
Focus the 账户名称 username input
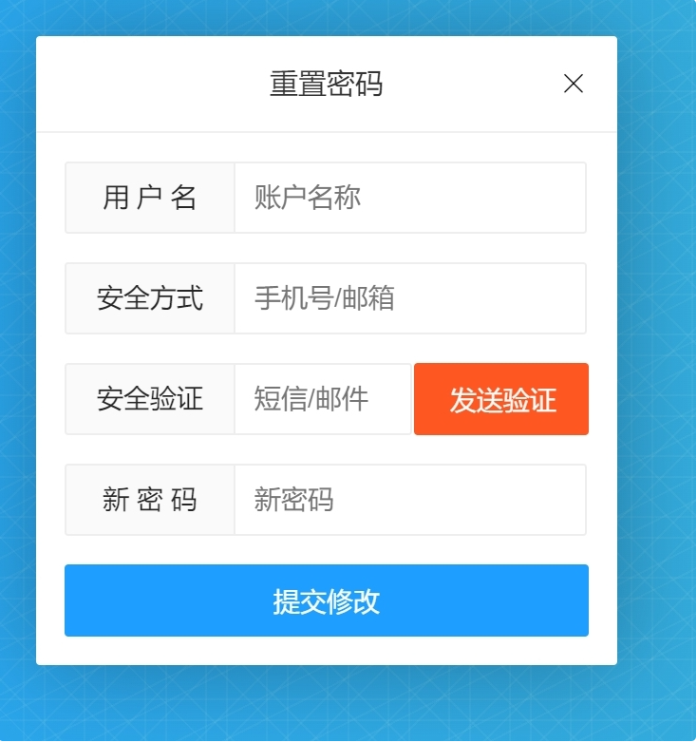pyautogui.click(x=410, y=198)
